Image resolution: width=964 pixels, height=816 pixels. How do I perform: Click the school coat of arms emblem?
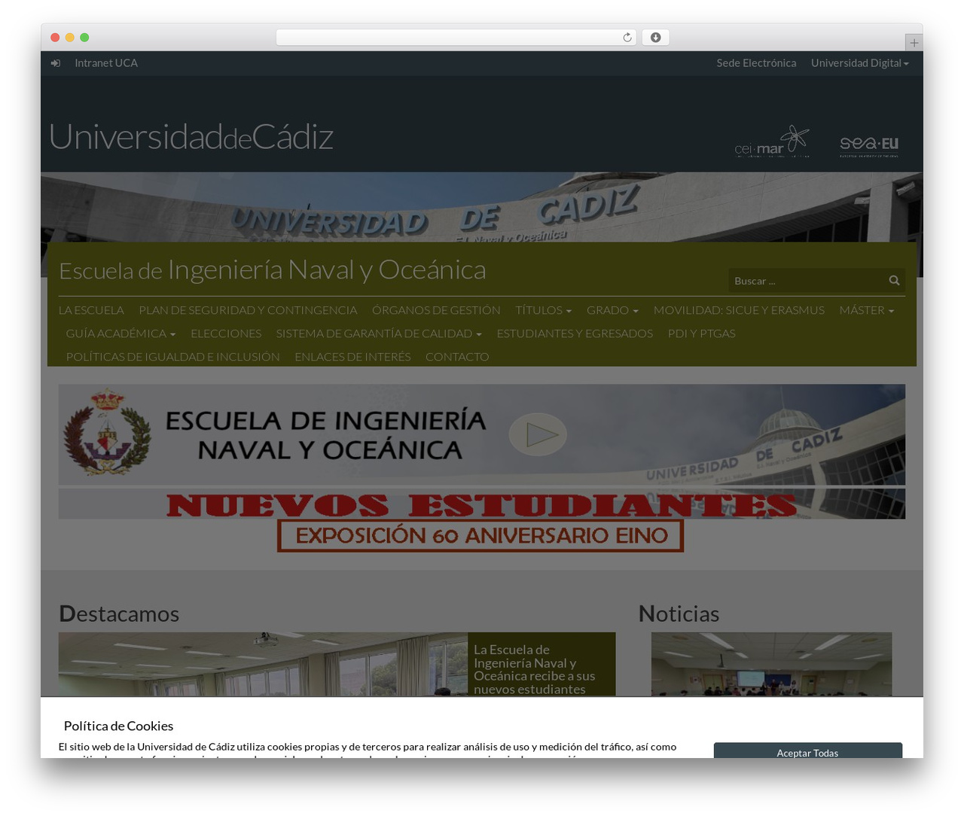click(107, 432)
